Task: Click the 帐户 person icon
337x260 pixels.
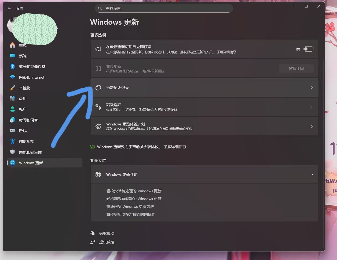Action: [13, 109]
